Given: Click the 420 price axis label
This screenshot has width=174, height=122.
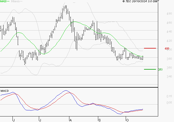Looking at the screenshot, I should (169, 41).
